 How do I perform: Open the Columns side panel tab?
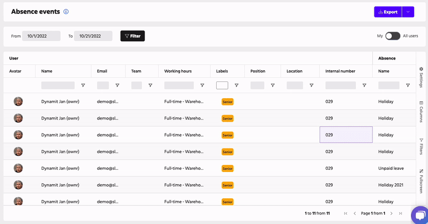tap(421, 111)
